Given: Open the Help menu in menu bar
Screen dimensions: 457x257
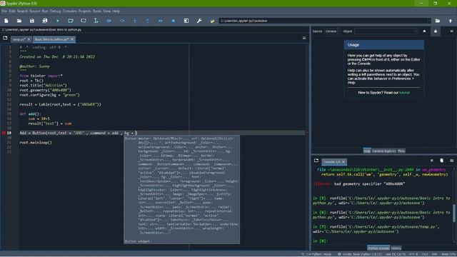Looking at the screenshot, I should [x=116, y=11].
